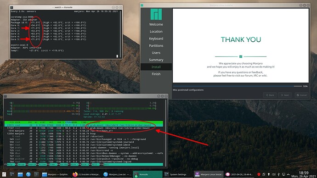Screen dimensions: 317x178
Task: Activate the Konsole task in the taskbar
Action: click(x=147, y=174)
